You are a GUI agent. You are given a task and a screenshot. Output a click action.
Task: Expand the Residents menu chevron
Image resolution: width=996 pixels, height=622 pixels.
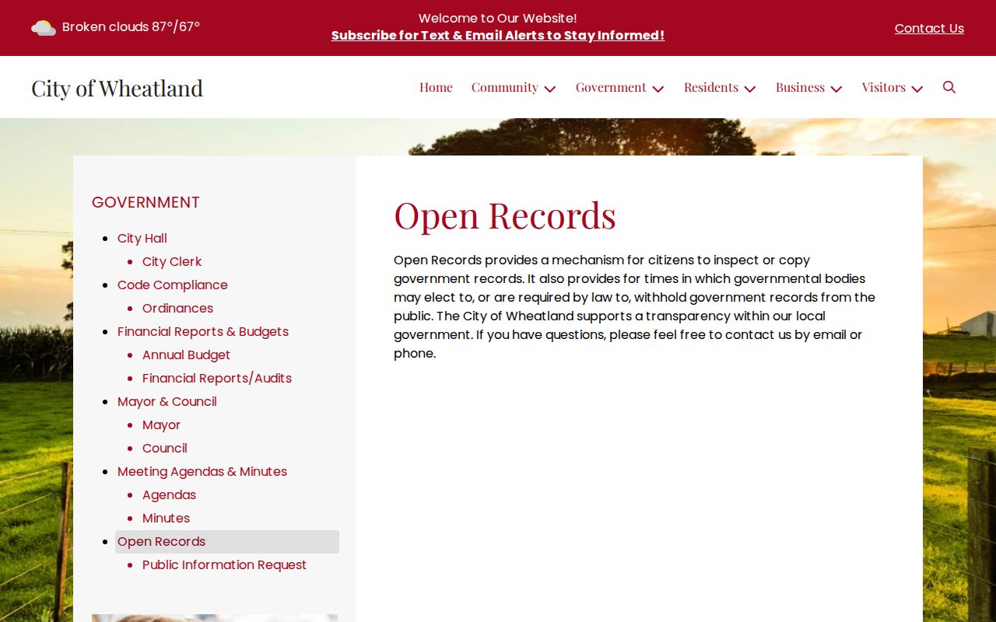pyautogui.click(x=750, y=89)
